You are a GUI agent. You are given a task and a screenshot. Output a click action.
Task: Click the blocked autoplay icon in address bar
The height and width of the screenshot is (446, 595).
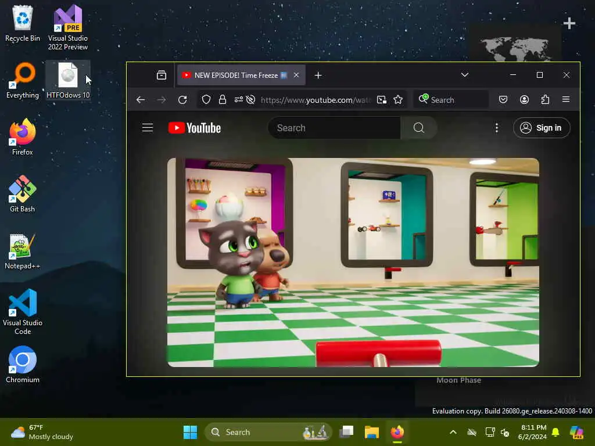point(250,100)
